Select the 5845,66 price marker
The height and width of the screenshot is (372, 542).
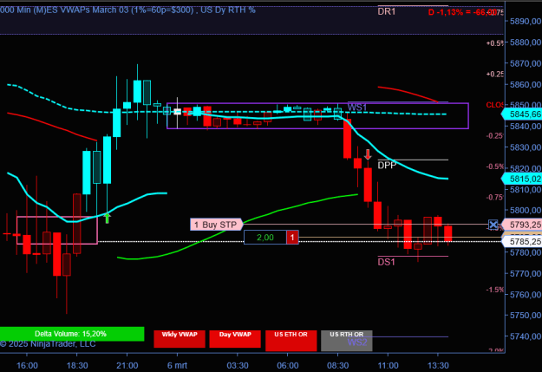click(522, 114)
